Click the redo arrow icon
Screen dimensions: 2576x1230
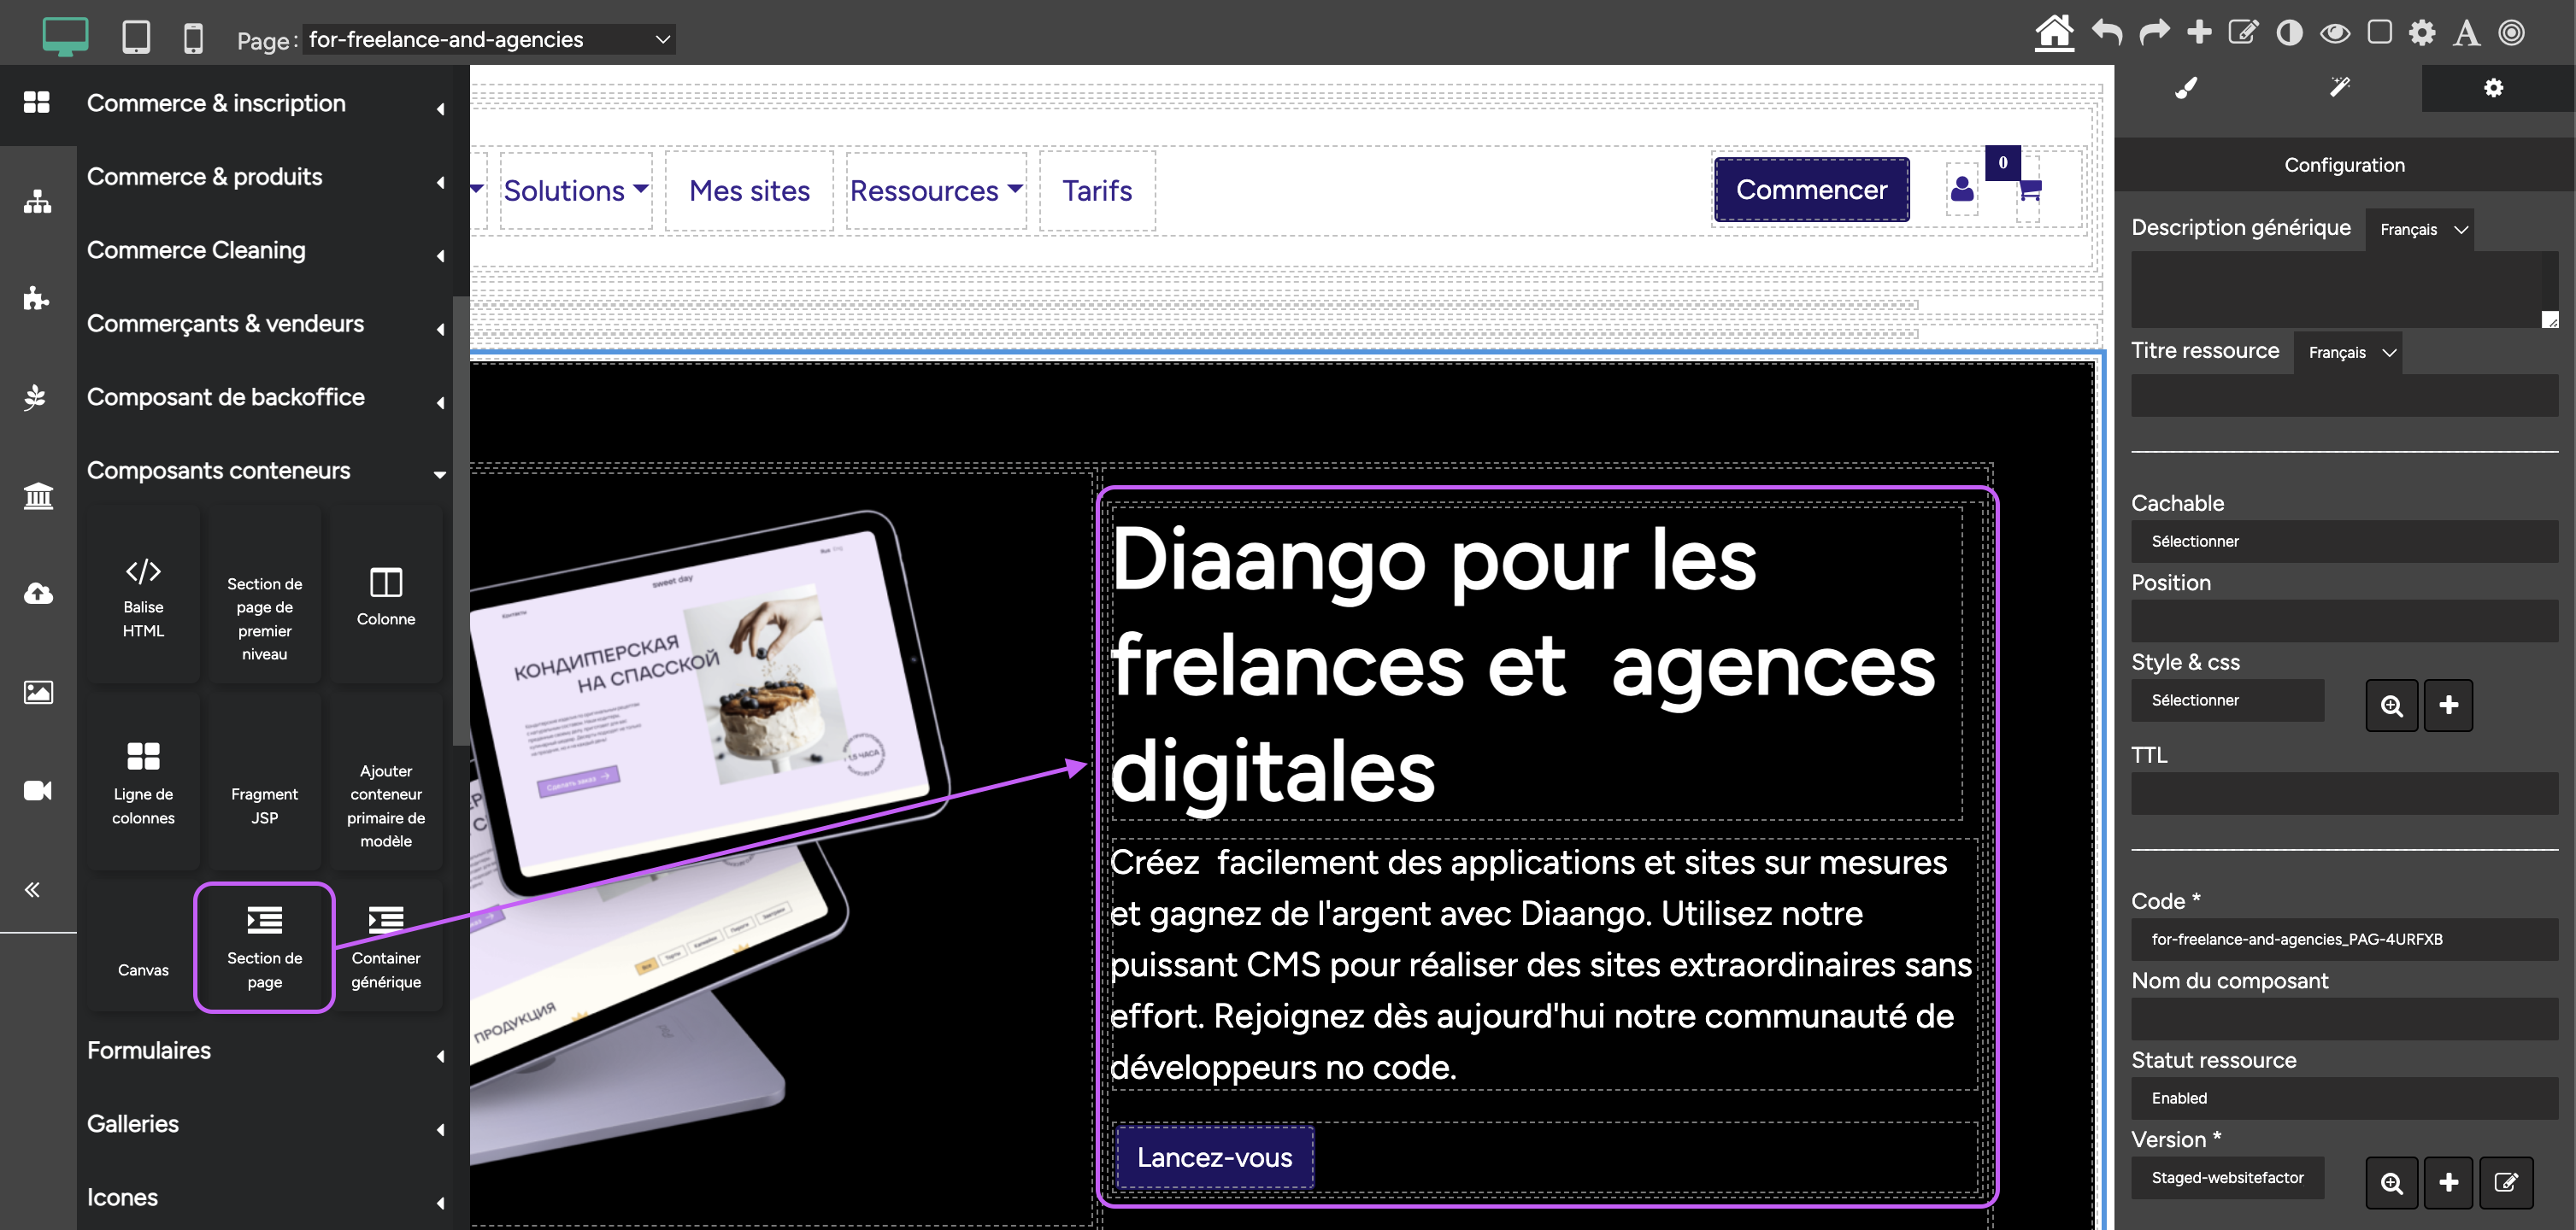click(2154, 33)
